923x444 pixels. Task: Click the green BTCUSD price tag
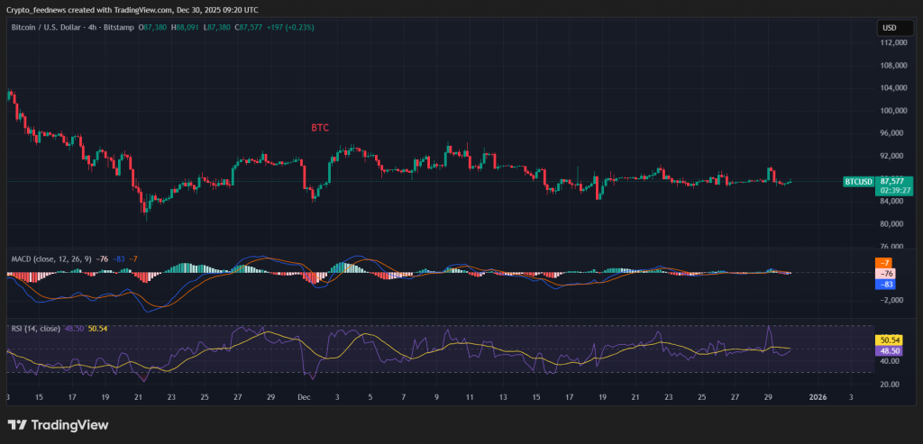858,182
